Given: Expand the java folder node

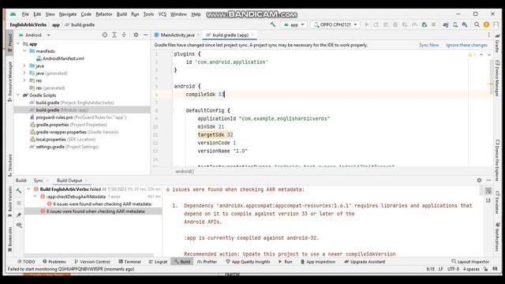Looking at the screenshot, I should click(24, 65).
